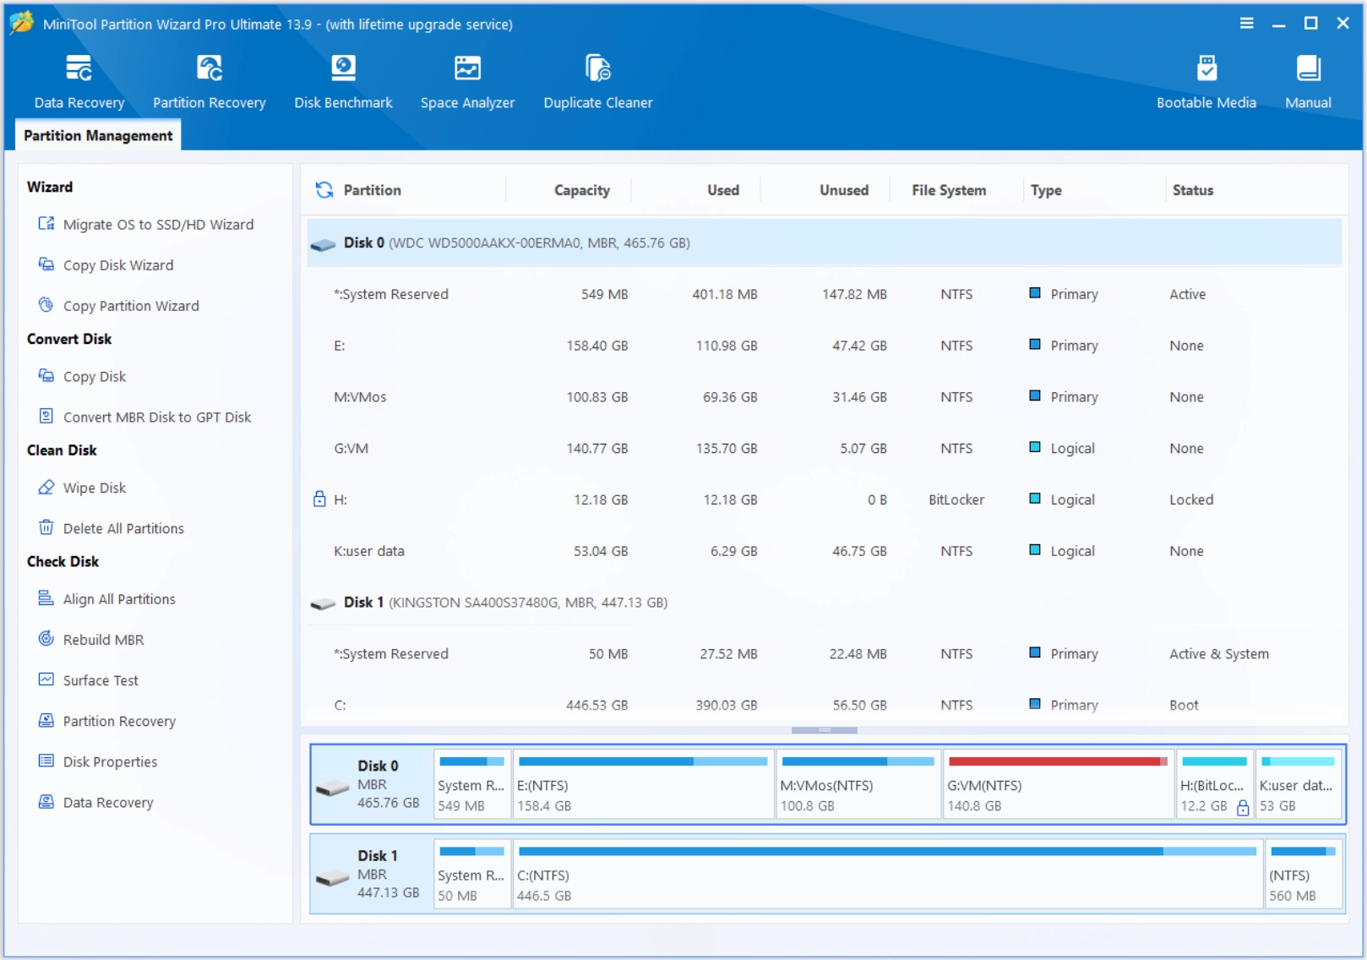
Task: Click Disk Properties link
Action: pos(110,762)
